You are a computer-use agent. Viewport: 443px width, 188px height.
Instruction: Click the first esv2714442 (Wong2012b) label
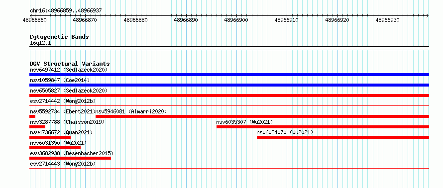coord(63,101)
